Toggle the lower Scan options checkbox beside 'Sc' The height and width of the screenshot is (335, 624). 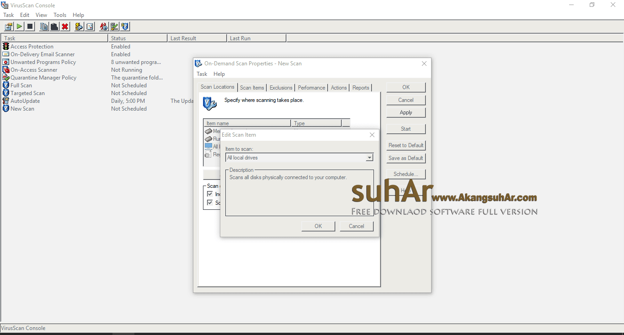(x=210, y=202)
